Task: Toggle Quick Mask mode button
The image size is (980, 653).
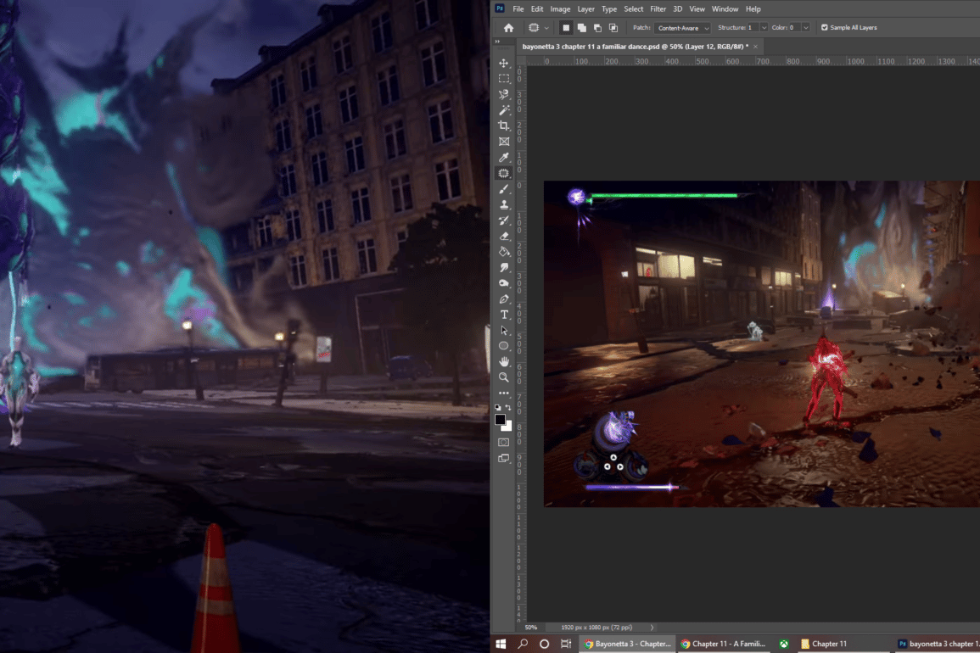Action: point(504,442)
